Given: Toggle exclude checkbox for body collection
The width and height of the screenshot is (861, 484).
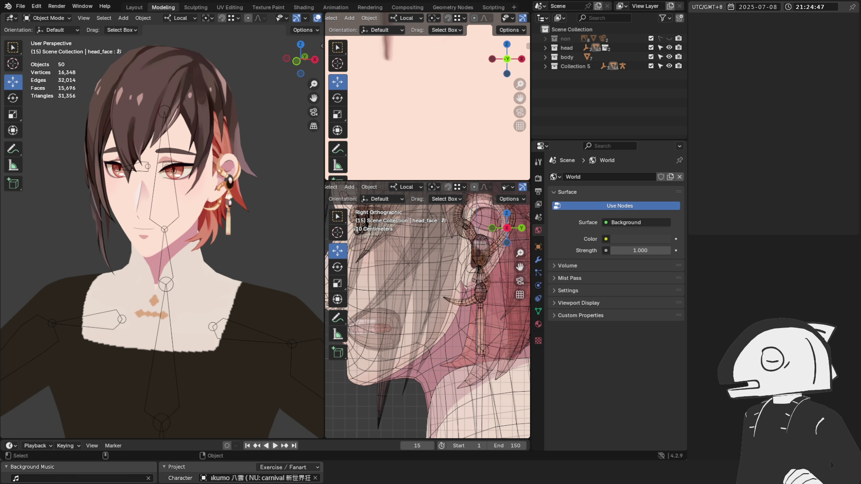Looking at the screenshot, I should [x=651, y=57].
